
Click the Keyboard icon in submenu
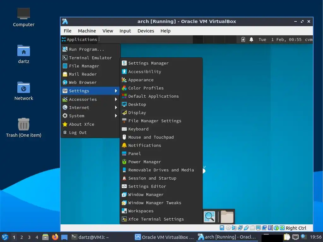click(x=124, y=129)
